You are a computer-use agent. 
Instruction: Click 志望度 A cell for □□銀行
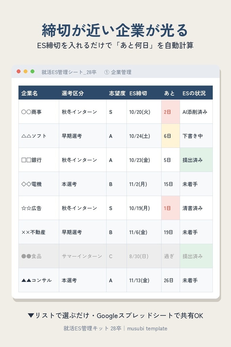point(117,160)
